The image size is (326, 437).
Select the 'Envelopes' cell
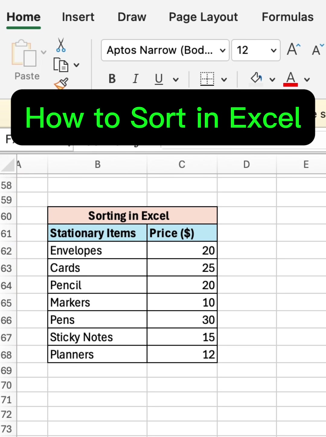[97, 250]
